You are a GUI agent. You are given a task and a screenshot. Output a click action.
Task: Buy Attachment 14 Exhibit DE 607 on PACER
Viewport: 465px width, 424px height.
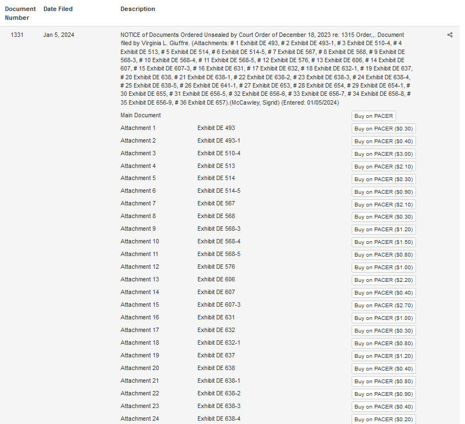384,293
